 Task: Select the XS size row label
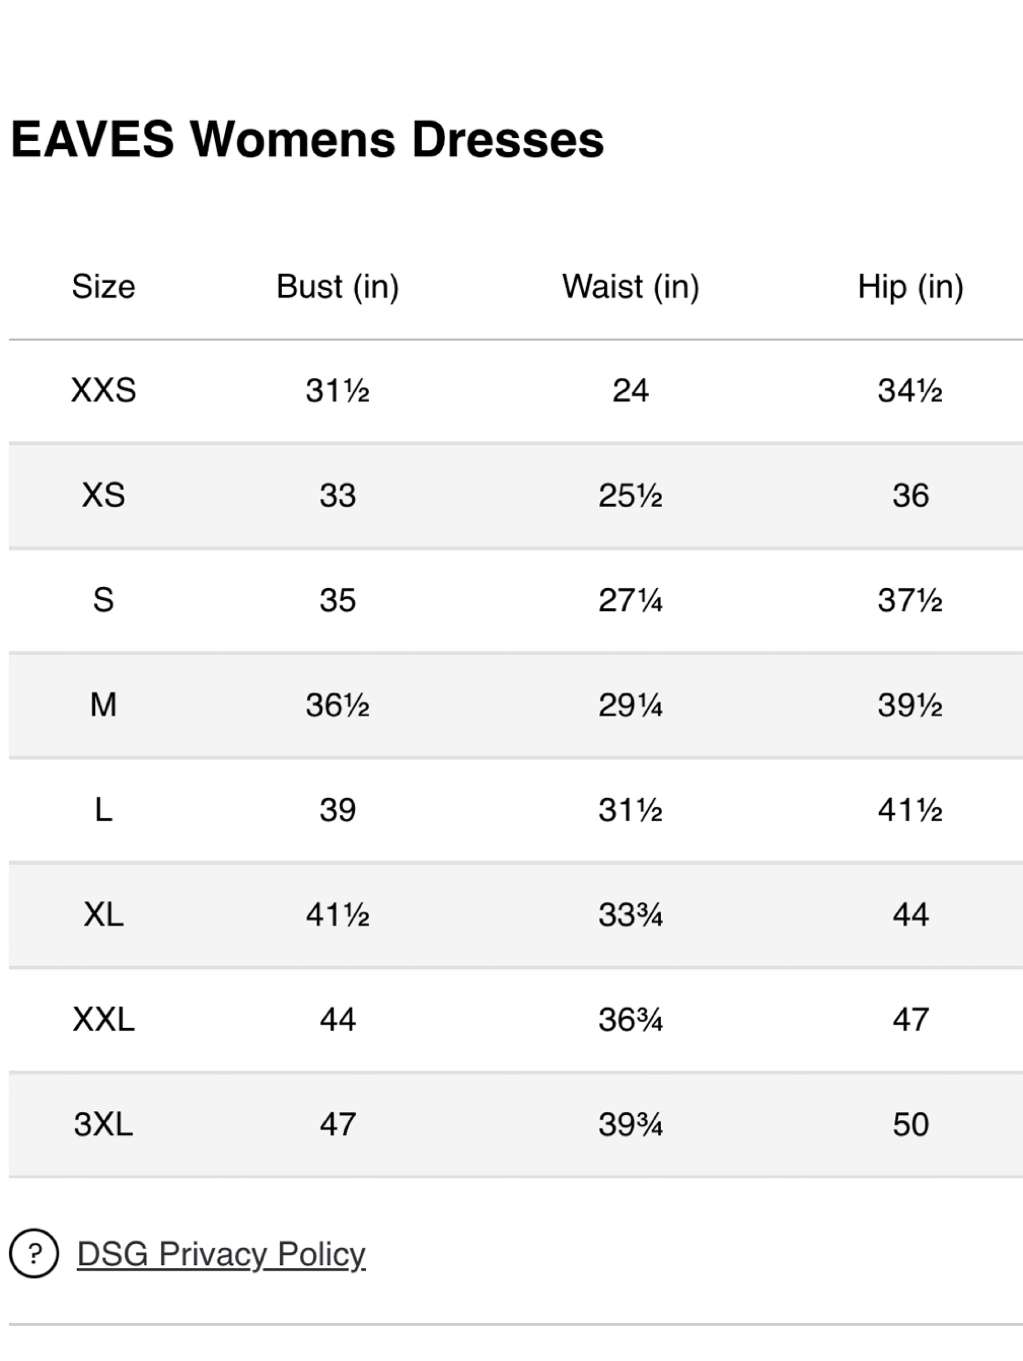(103, 495)
